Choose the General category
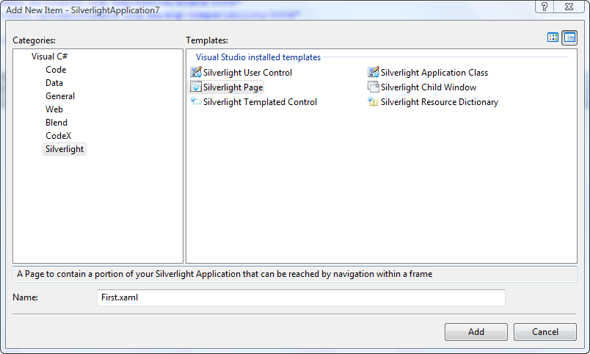The image size is (590, 354). pyautogui.click(x=60, y=96)
